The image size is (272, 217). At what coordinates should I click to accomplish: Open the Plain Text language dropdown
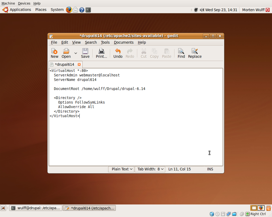121,169
